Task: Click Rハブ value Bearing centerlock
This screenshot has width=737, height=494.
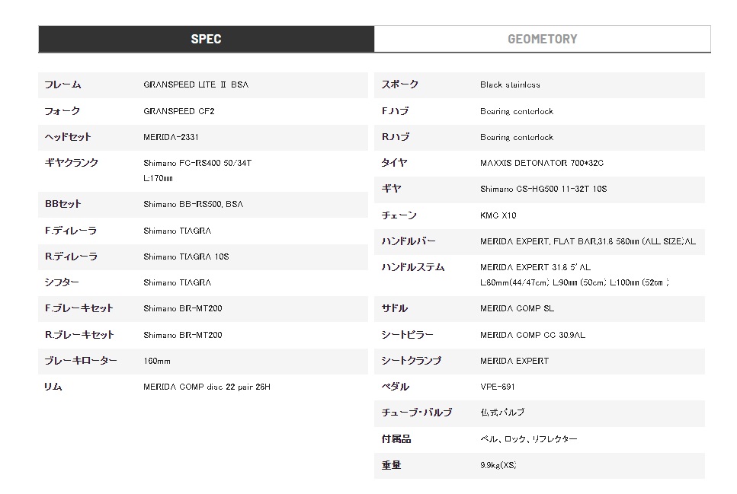Action: coord(517,137)
